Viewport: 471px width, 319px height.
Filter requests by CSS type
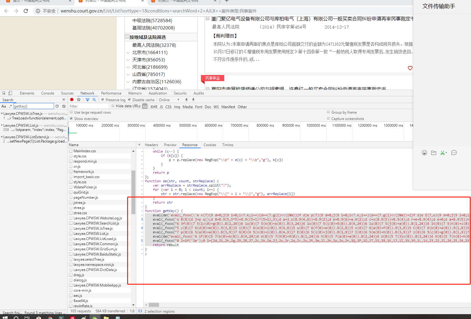168,107
